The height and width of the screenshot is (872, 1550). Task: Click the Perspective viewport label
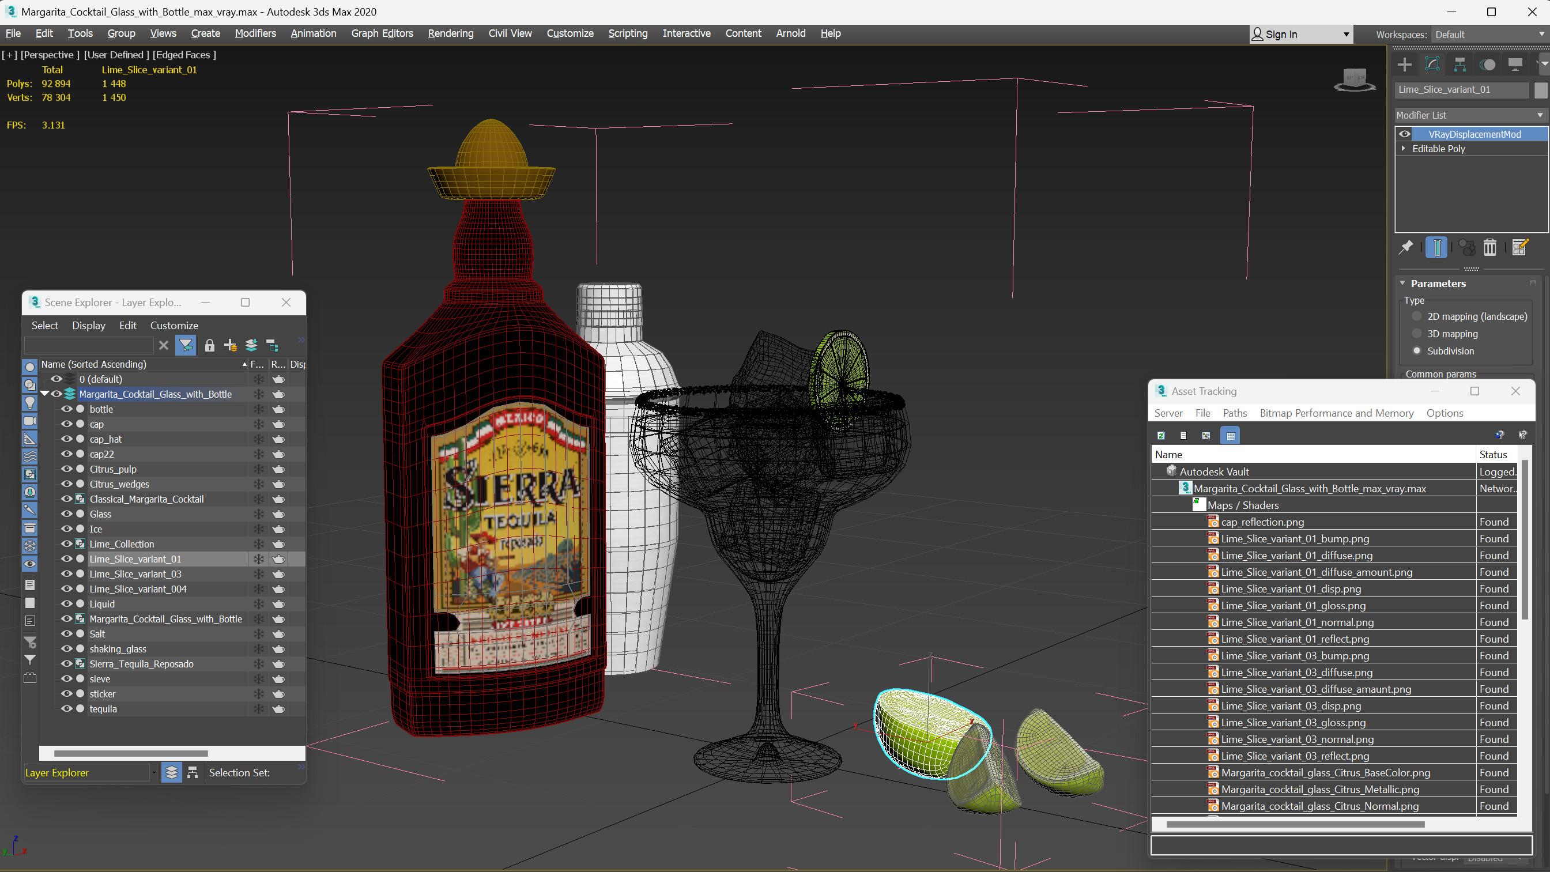pyautogui.click(x=50, y=55)
